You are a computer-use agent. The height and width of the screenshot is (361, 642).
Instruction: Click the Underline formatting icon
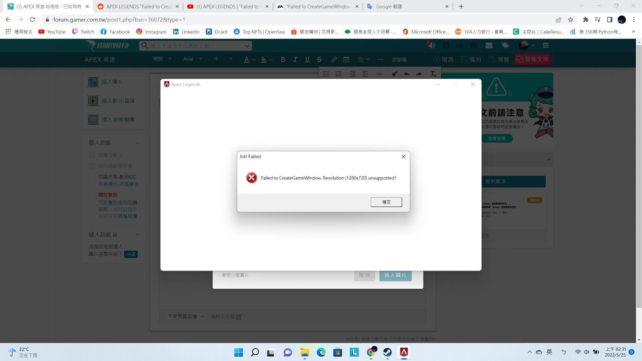point(307,59)
